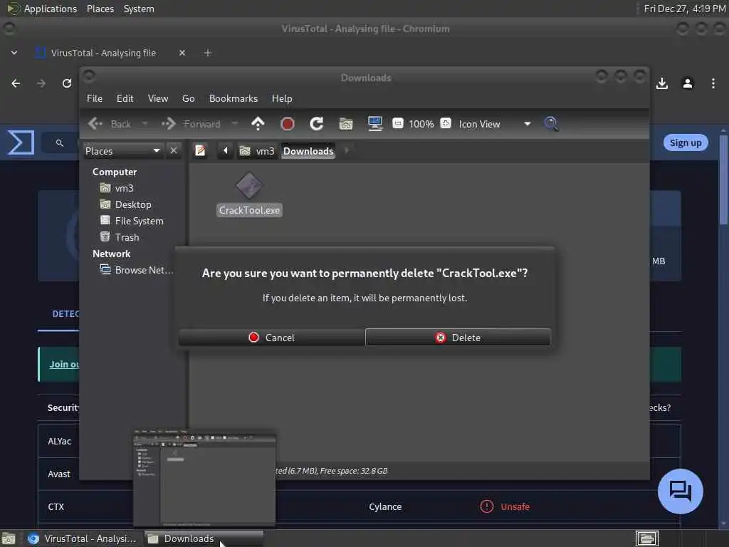Open the File menu in Downloads
This screenshot has height=547, width=729.
[95, 98]
